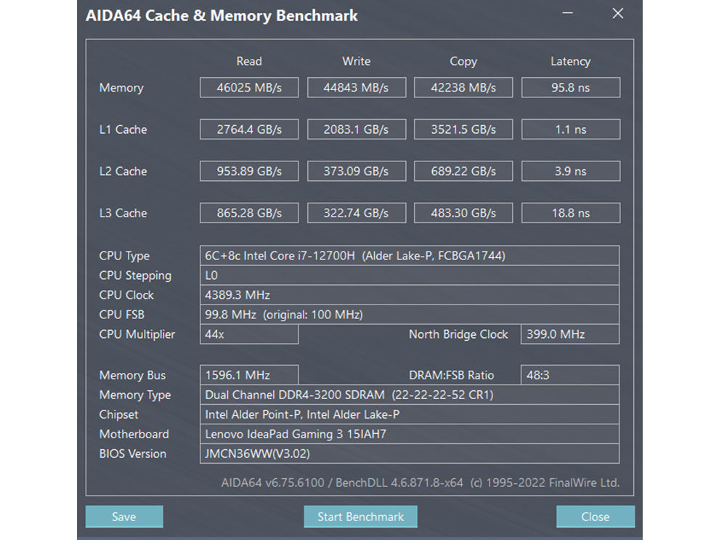Click the CPU Clock label
Screen dimensions: 719x540
(x=126, y=295)
